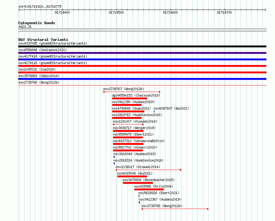Screen dimensions: 275x221
Task: Click nsv5595475 (Ebert2021) label
Action: tap(133, 134)
